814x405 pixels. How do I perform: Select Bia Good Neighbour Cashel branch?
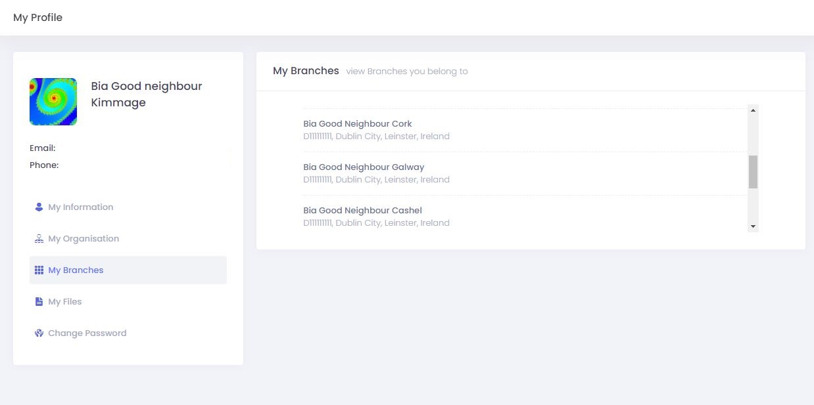(x=362, y=211)
